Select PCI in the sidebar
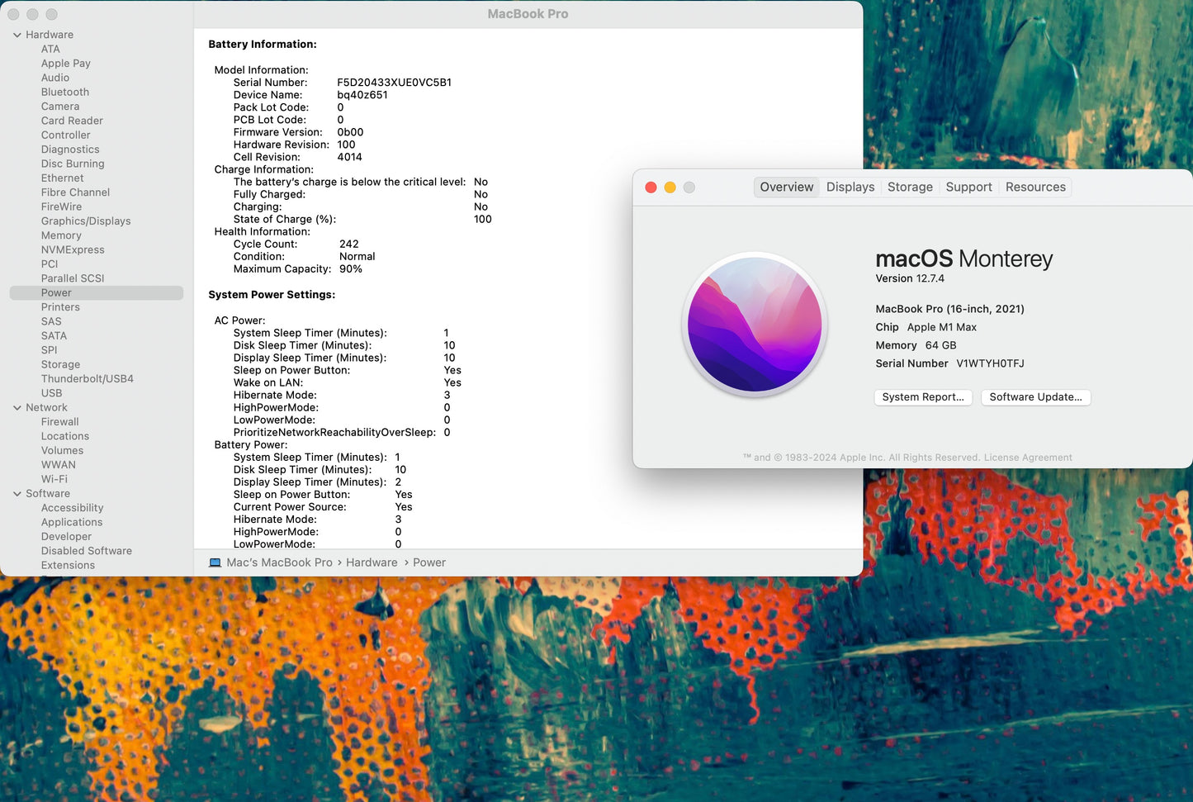The image size is (1193, 802). [50, 264]
